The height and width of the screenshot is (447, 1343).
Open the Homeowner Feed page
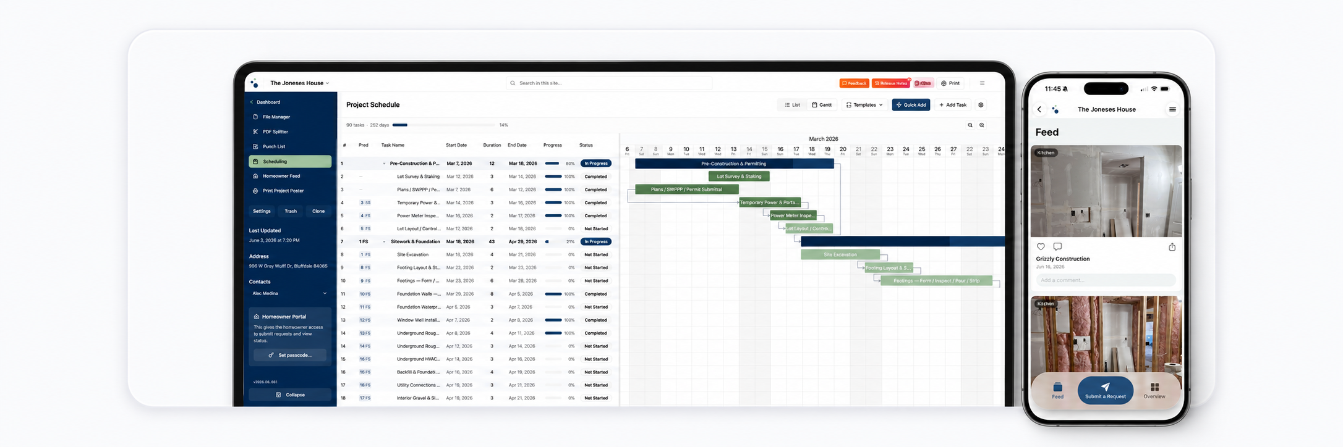point(281,176)
